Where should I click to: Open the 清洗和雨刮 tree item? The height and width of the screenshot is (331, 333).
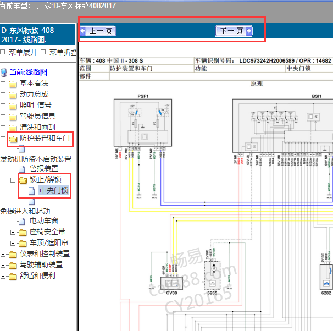coord(37,127)
